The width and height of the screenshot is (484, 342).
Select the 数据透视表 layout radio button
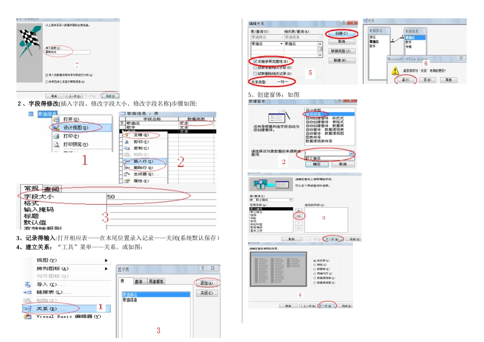click(315, 278)
